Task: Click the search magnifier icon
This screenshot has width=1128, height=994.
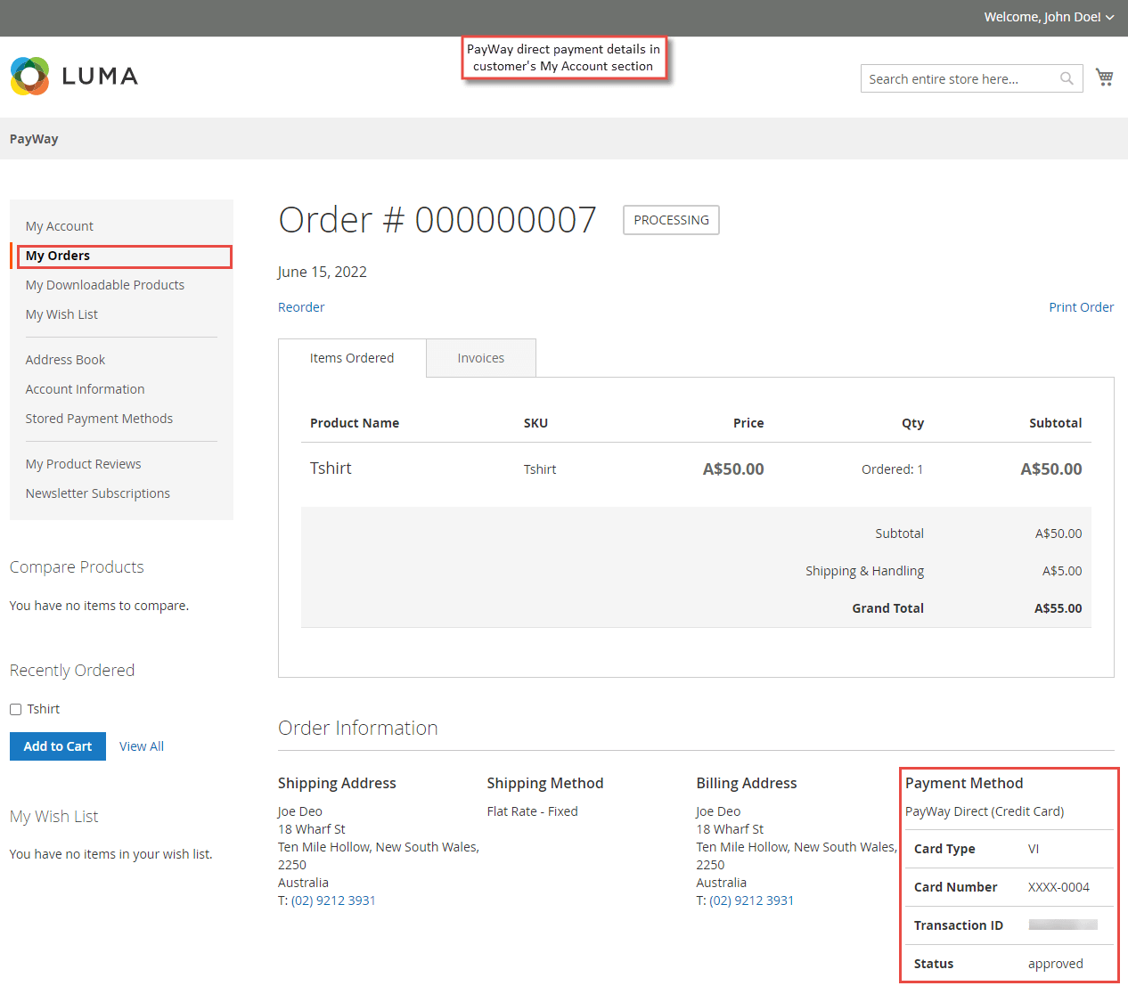Action: pyautogui.click(x=1066, y=78)
